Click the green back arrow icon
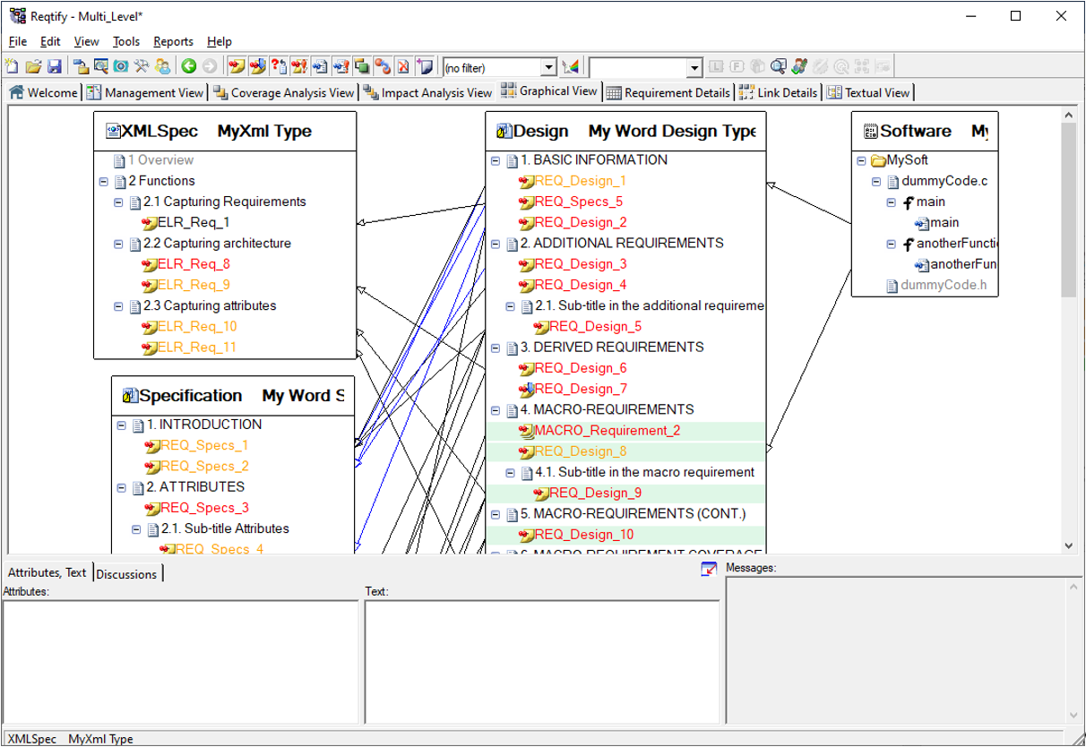This screenshot has width=1086, height=747. coord(188,66)
